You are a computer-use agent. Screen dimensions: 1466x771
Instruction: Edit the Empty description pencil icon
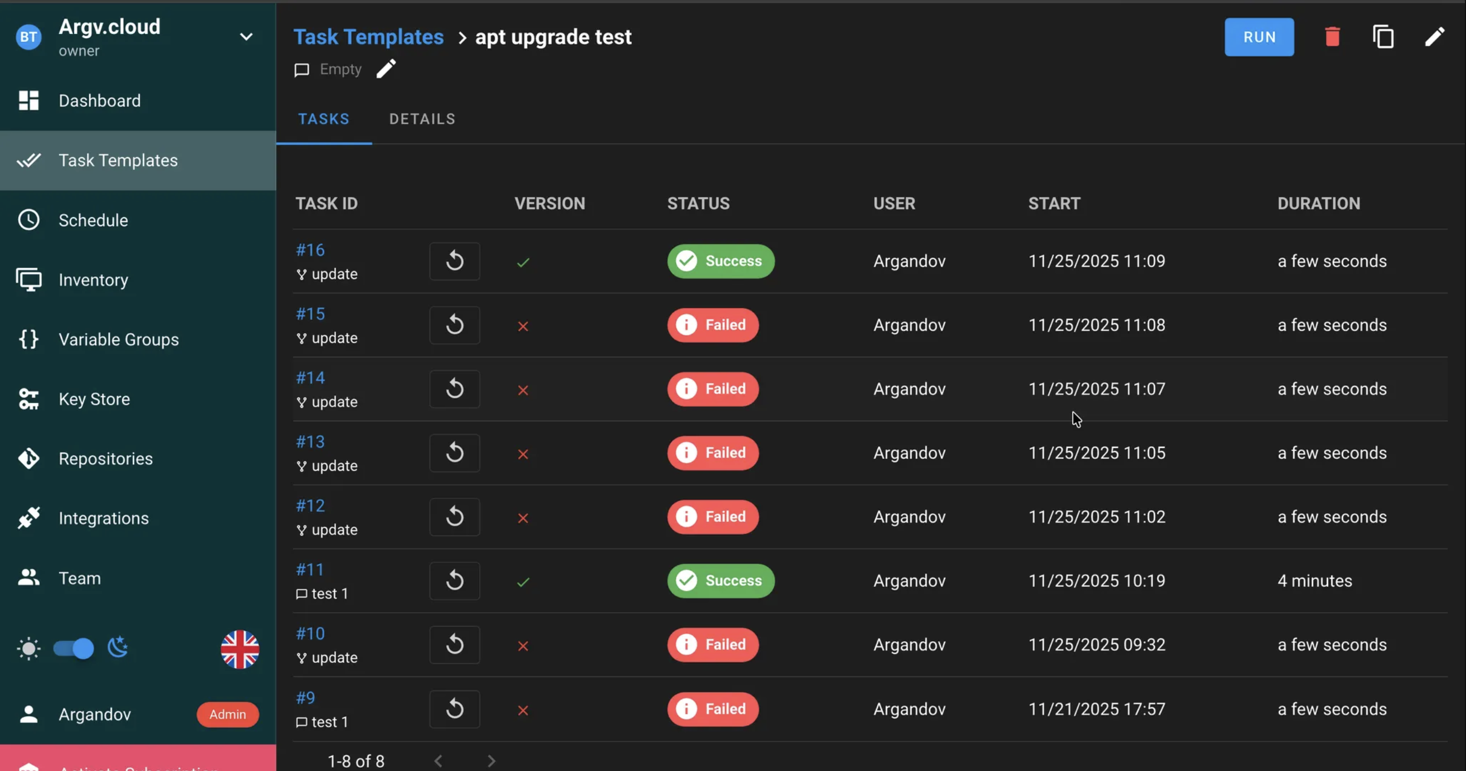click(386, 69)
